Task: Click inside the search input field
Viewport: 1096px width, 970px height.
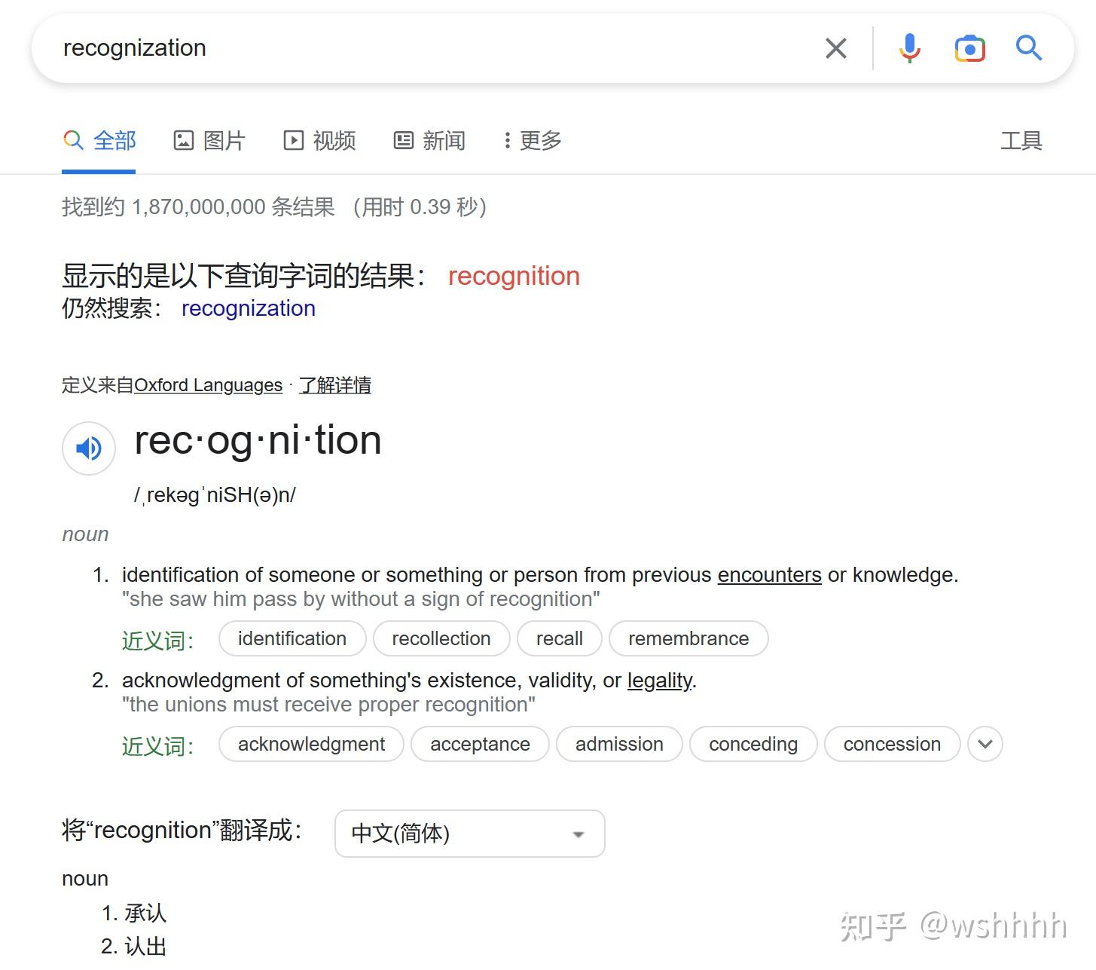Action: click(x=377, y=47)
